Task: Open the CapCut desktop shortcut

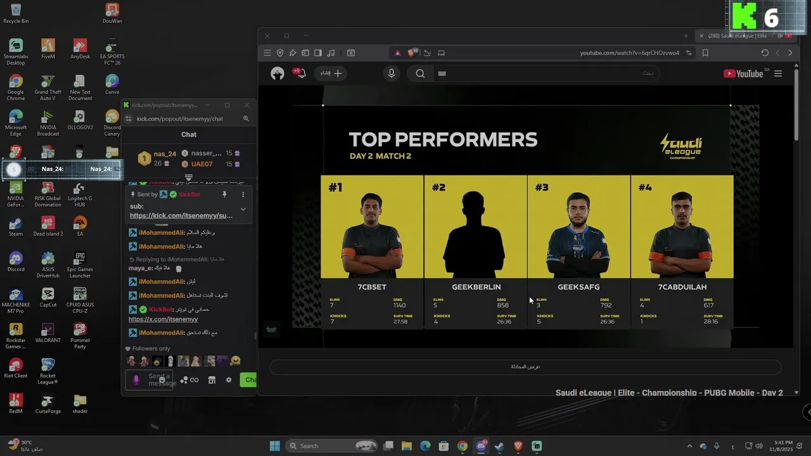Action: (x=48, y=297)
